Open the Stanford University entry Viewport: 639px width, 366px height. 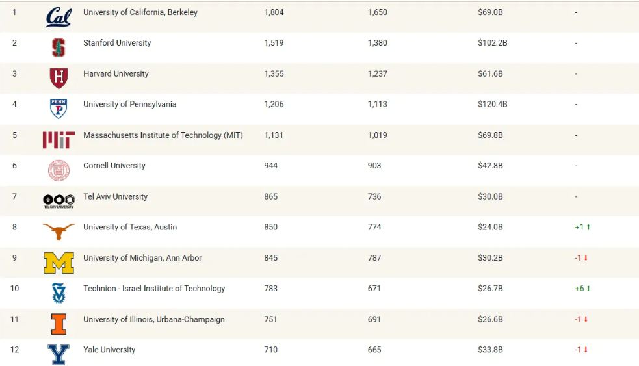point(117,43)
